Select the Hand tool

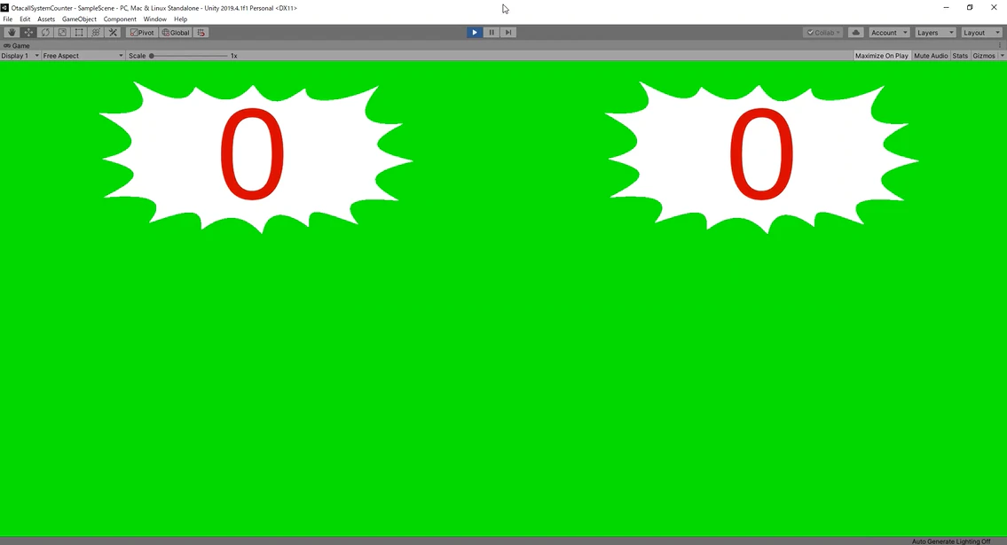[12, 33]
